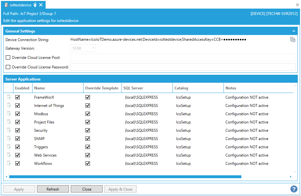
Task: Click the pin icon on iottestdevice tab
Action: tap(35, 5)
